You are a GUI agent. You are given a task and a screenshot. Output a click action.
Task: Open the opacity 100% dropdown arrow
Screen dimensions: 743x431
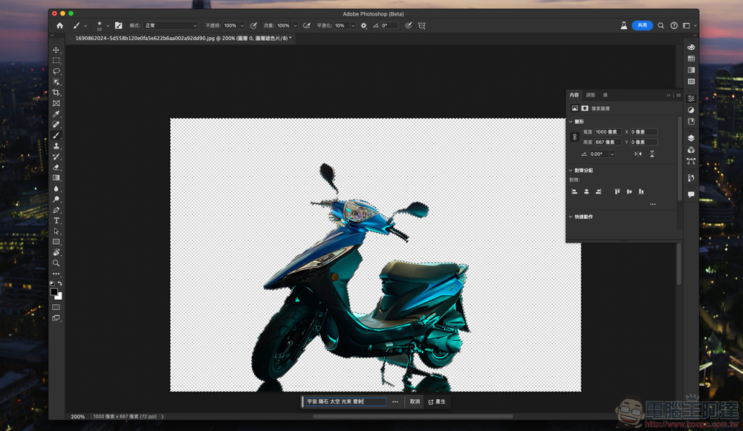[x=242, y=25]
